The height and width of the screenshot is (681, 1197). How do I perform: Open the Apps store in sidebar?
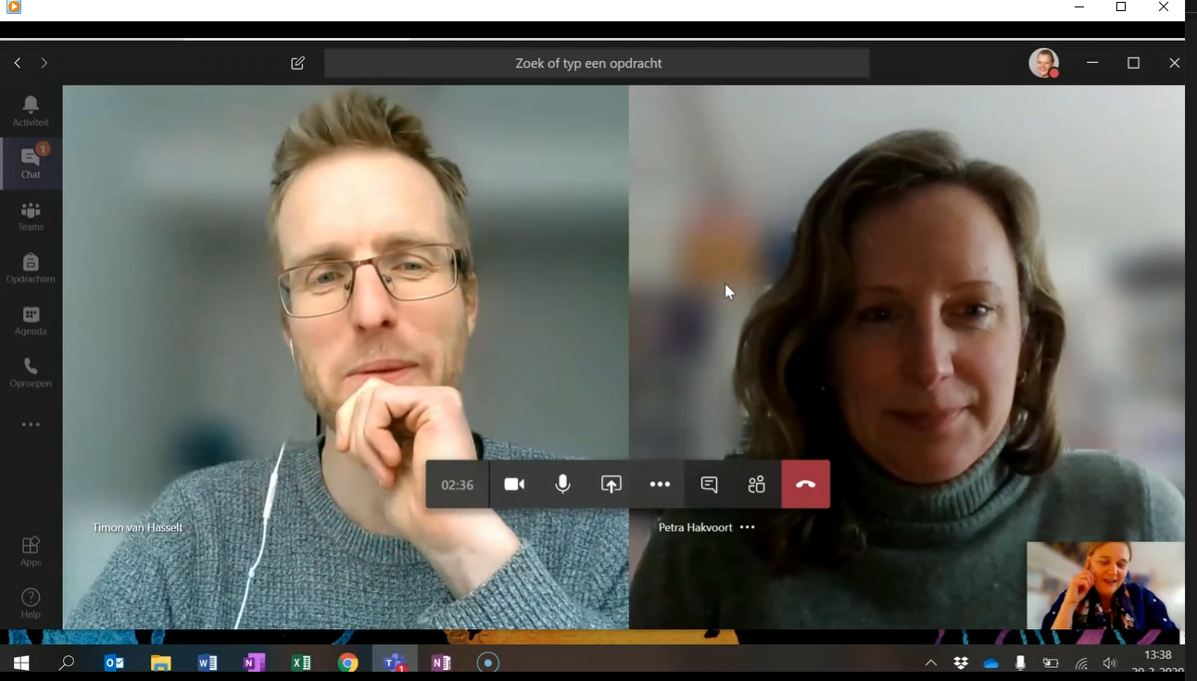(x=31, y=550)
